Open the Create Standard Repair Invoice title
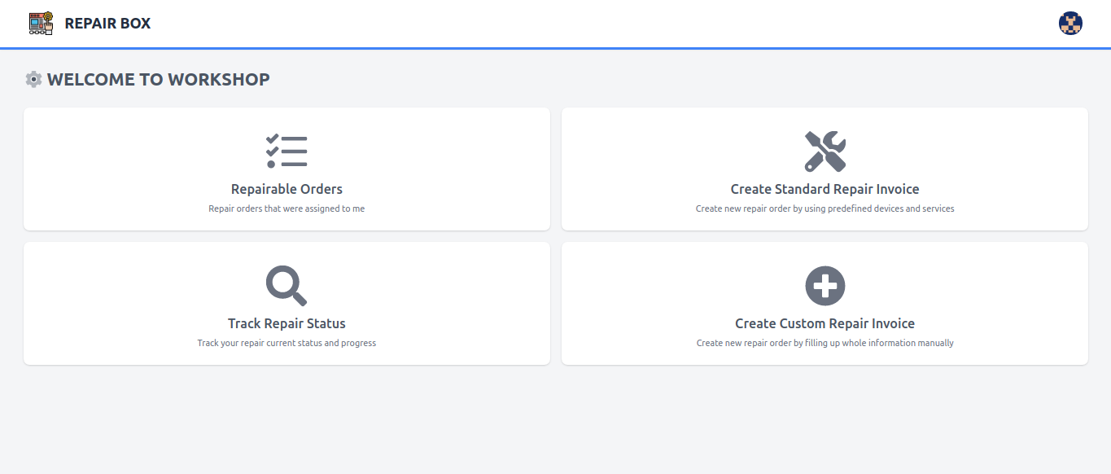 tap(825, 189)
